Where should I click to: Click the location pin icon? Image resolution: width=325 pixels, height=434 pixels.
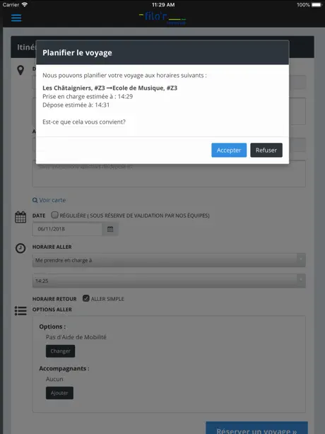click(20, 70)
